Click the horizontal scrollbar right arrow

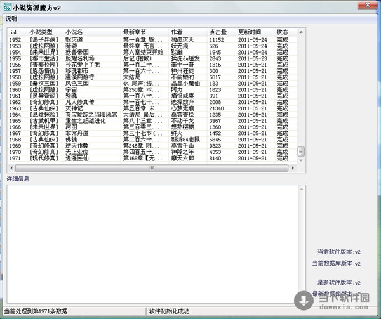[x=293, y=167]
